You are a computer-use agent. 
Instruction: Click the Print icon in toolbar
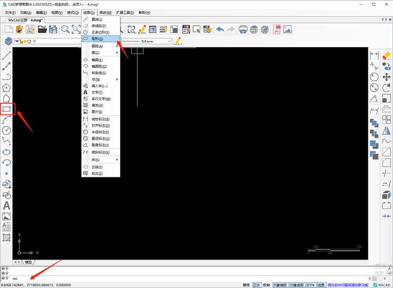pos(243,29)
